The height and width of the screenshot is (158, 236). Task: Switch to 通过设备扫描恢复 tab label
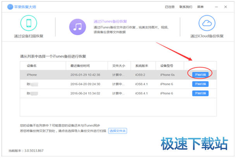click(x=29, y=36)
